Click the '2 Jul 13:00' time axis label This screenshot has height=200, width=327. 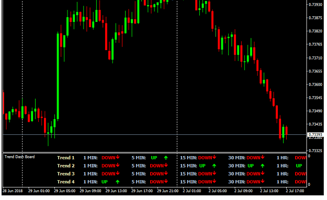tap(269, 191)
